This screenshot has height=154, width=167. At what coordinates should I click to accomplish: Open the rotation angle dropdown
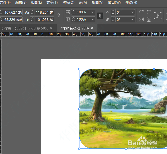click(x=132, y=12)
